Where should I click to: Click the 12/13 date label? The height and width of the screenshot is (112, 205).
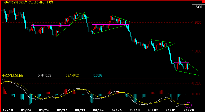point(8,110)
